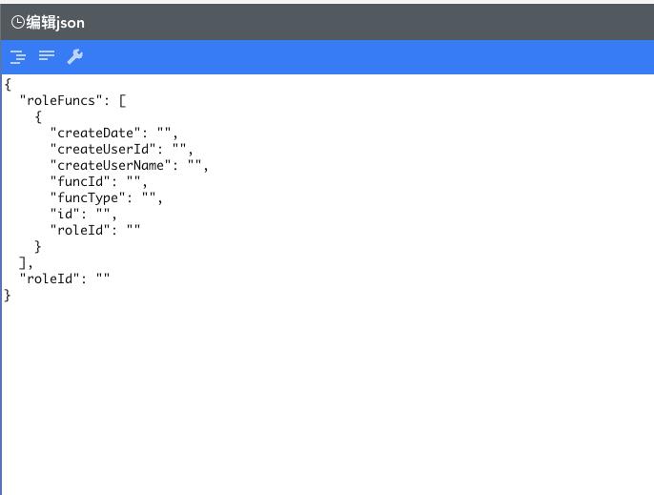
Task: Click the clock icon beside 编辑json
Action: pos(18,22)
